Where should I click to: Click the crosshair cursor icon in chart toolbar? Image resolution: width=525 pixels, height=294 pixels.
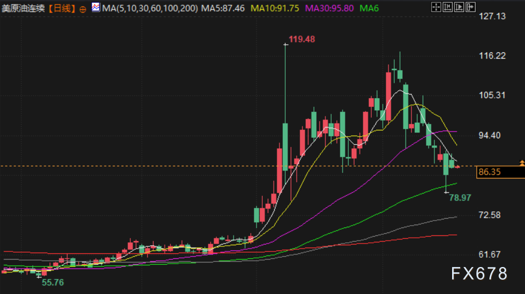pos(436,7)
